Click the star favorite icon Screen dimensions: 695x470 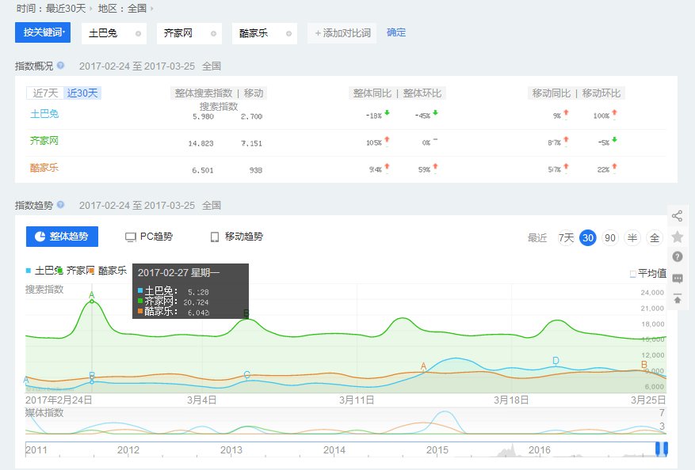(678, 237)
